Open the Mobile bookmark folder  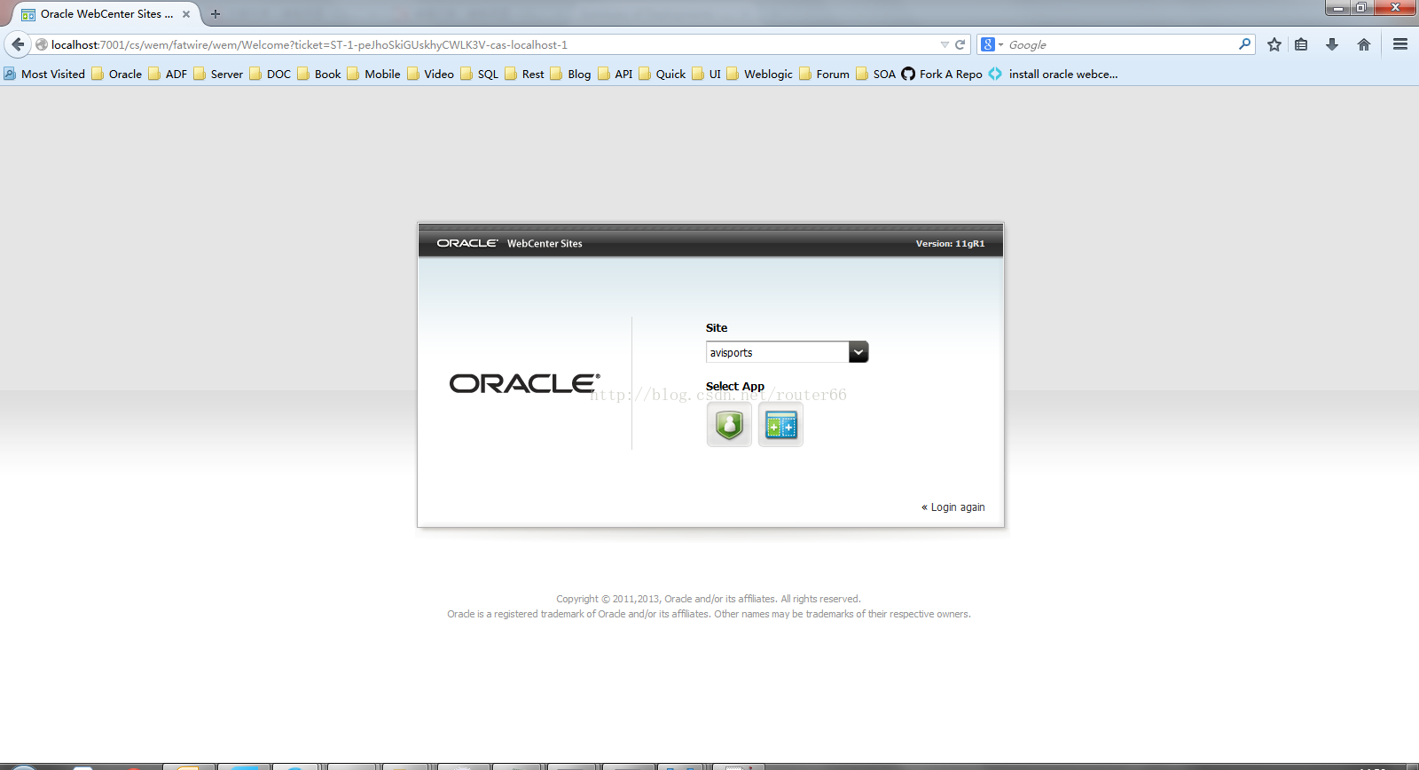(373, 74)
